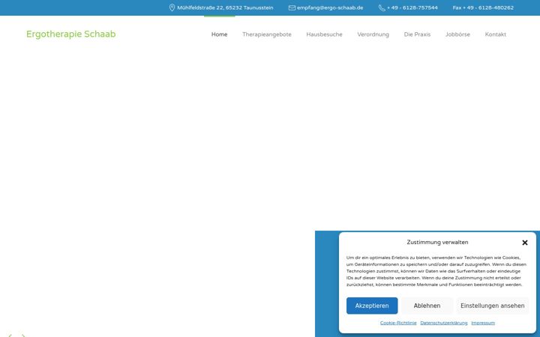Go to the Hausbesuche page
The image size is (540, 337).
tap(324, 34)
